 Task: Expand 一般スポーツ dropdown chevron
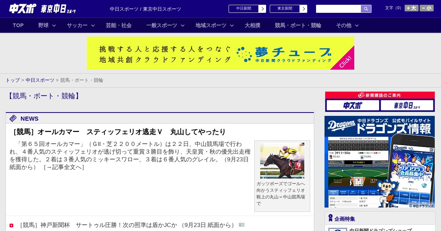(183, 25)
